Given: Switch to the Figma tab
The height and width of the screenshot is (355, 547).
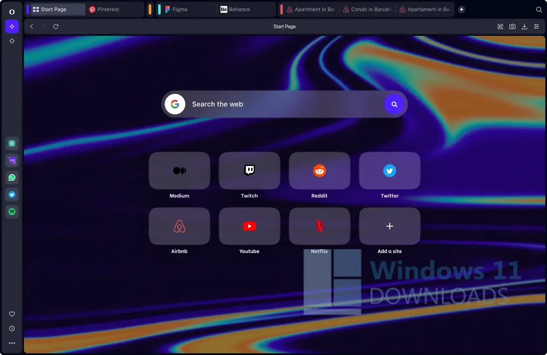Looking at the screenshot, I should pyautogui.click(x=190, y=9).
